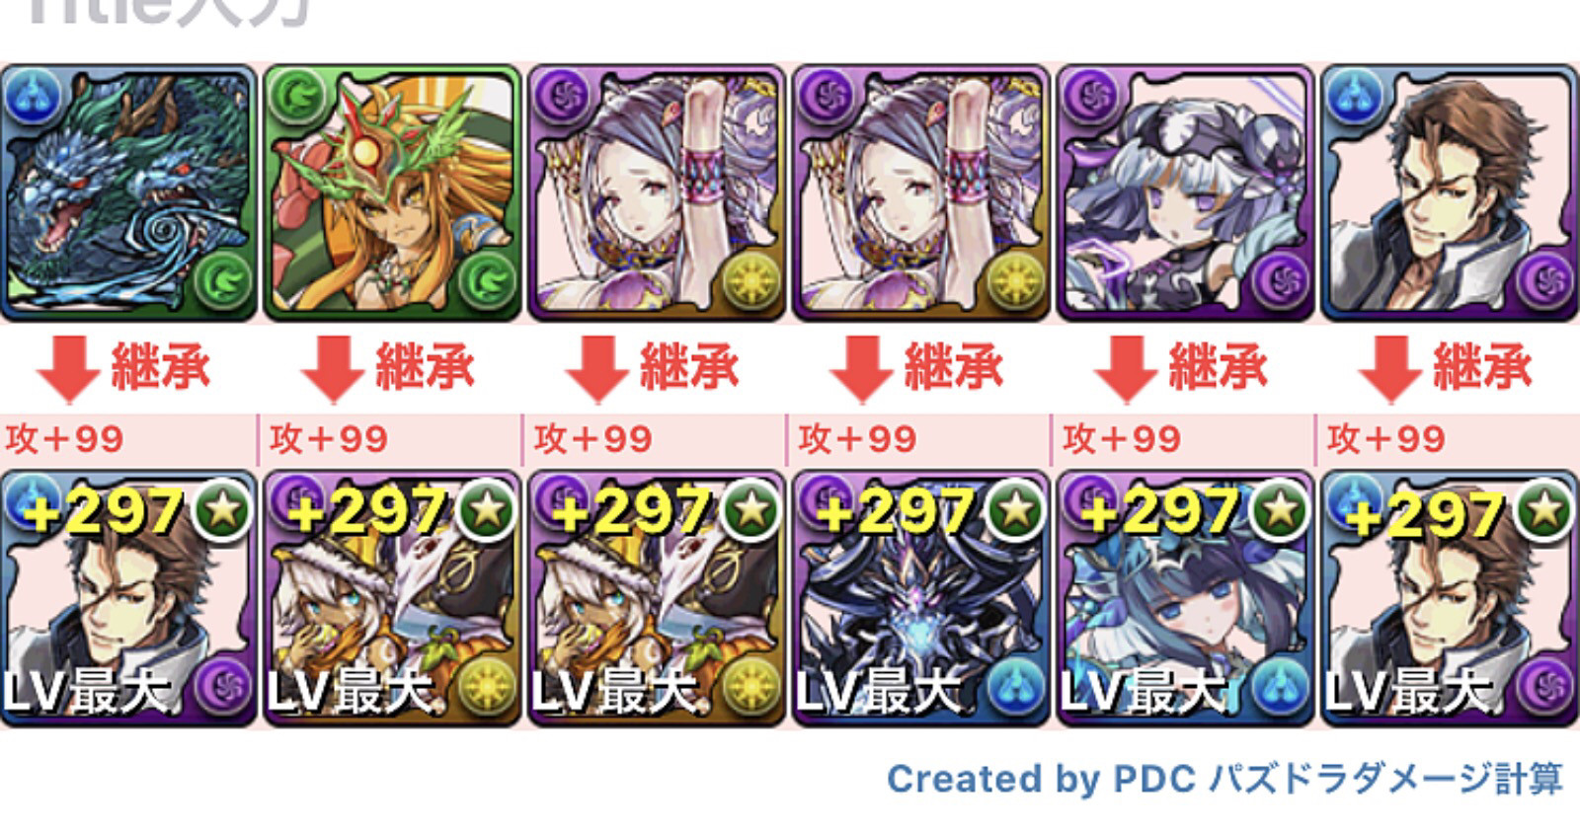
Task: Click the chibi lavender-haired girl assist monster
Action: 1185,193
